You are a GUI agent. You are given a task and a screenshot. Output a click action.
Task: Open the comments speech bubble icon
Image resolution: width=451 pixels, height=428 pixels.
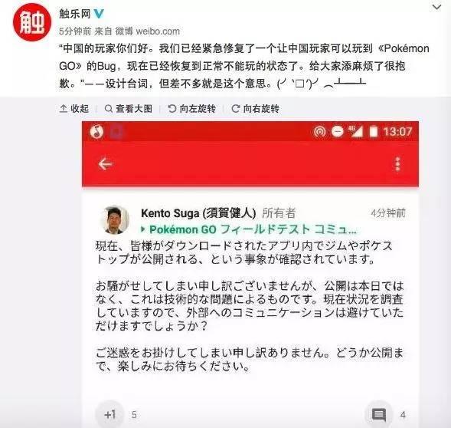pos(379,415)
